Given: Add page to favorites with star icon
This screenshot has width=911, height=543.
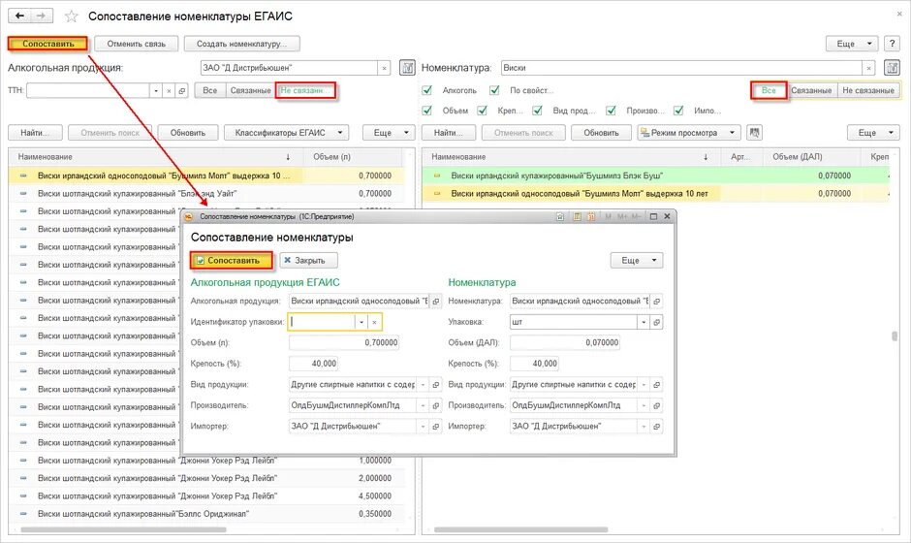Looking at the screenshot, I should pos(72,16).
